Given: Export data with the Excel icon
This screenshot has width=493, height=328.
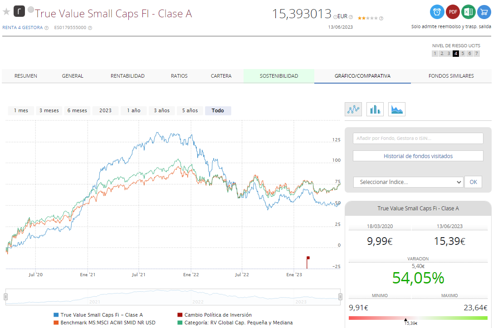Looking at the screenshot, I should [x=468, y=12].
